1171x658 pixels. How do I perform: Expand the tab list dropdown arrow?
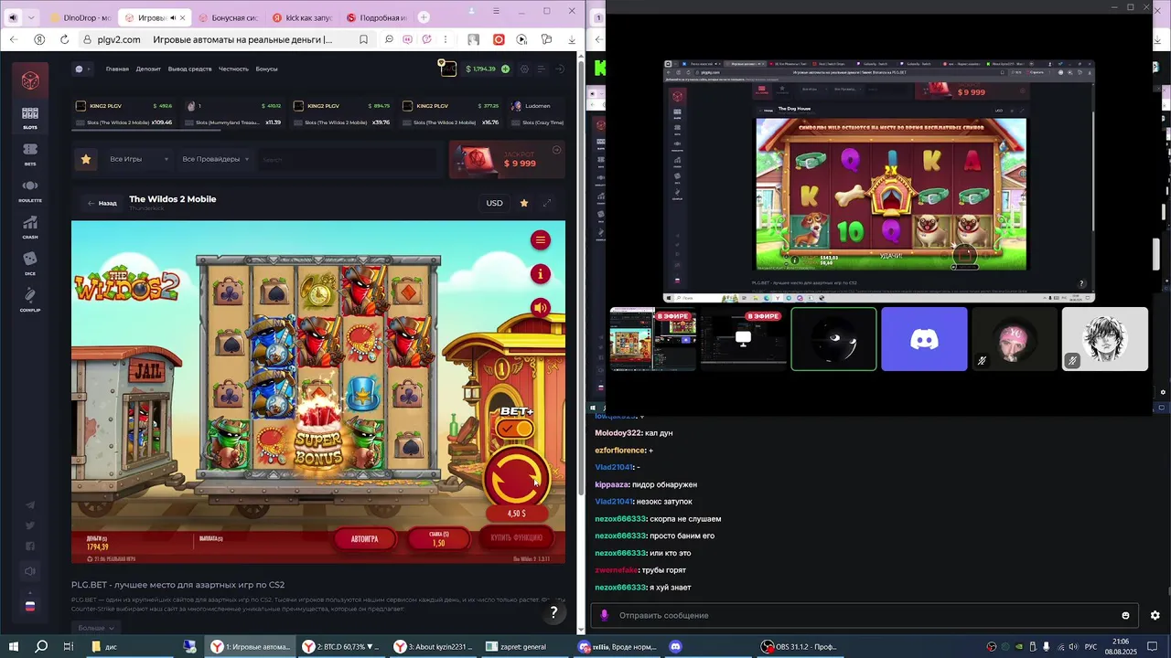pos(32,17)
